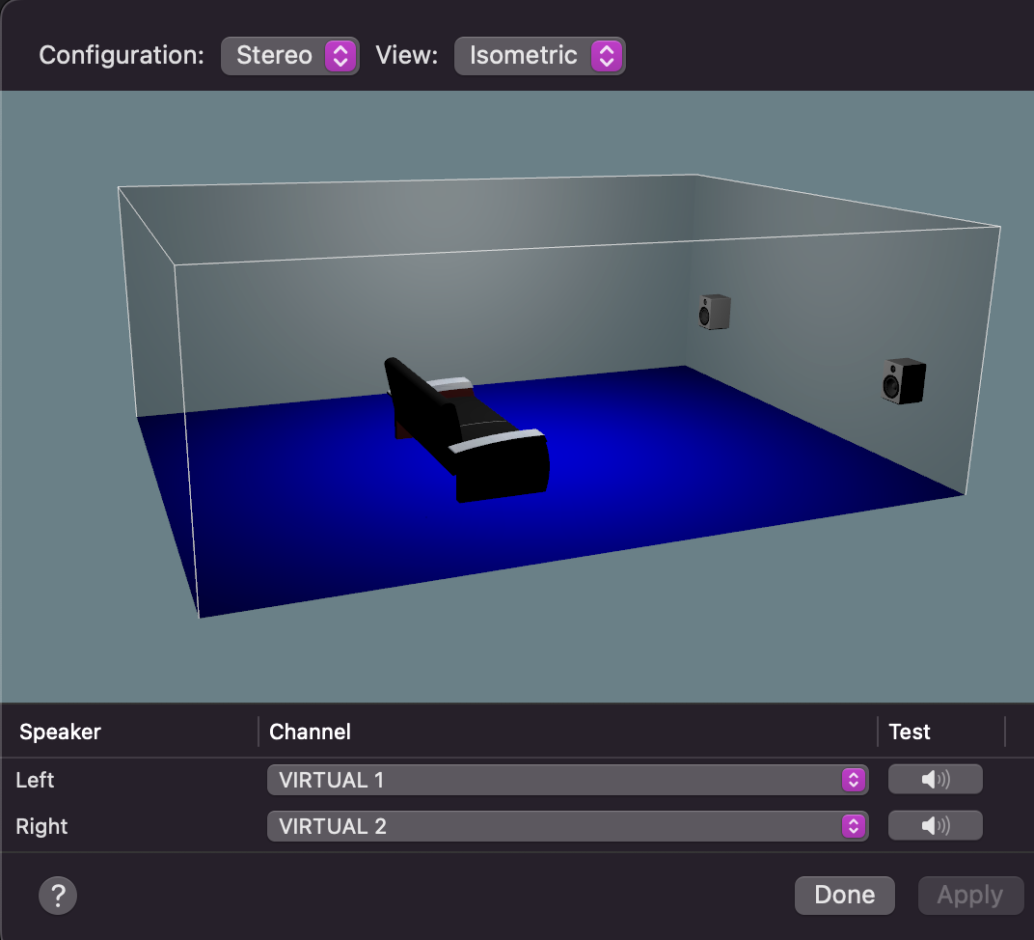Screen dimensions: 1034x940
Task: Click the larger foreground speaker model
Action: point(904,380)
